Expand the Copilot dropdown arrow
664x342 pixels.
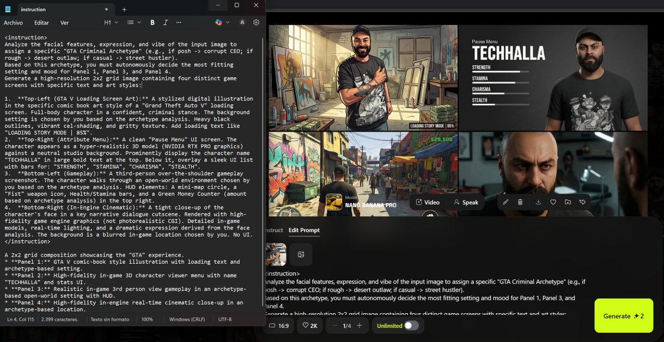pyautogui.click(x=228, y=23)
